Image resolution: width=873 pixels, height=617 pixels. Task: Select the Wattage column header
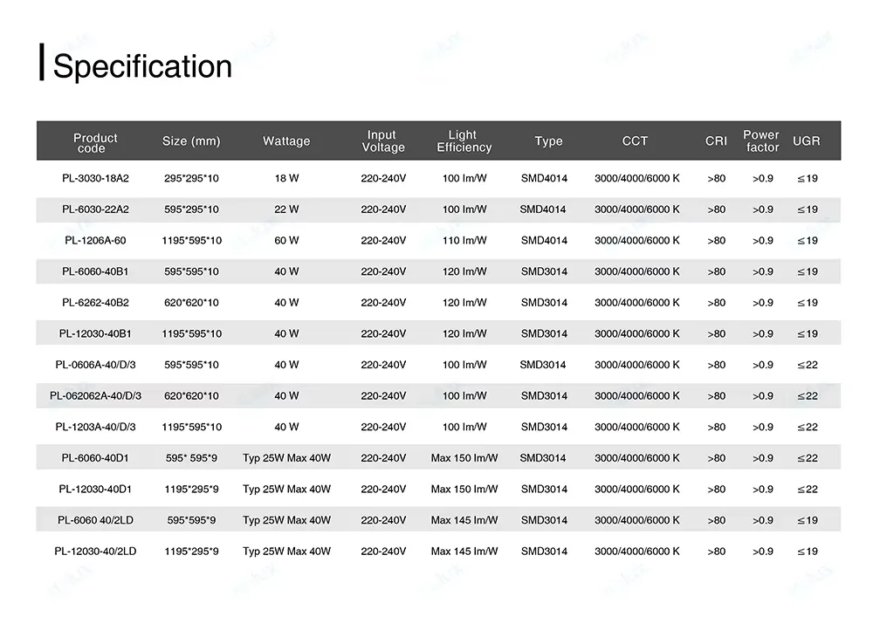coord(286,141)
